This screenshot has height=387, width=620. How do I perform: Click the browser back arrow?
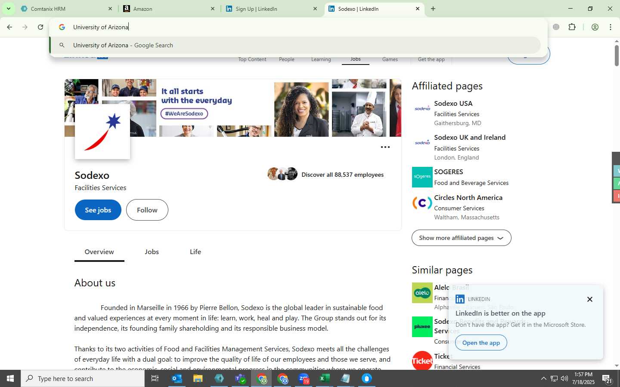(9, 27)
